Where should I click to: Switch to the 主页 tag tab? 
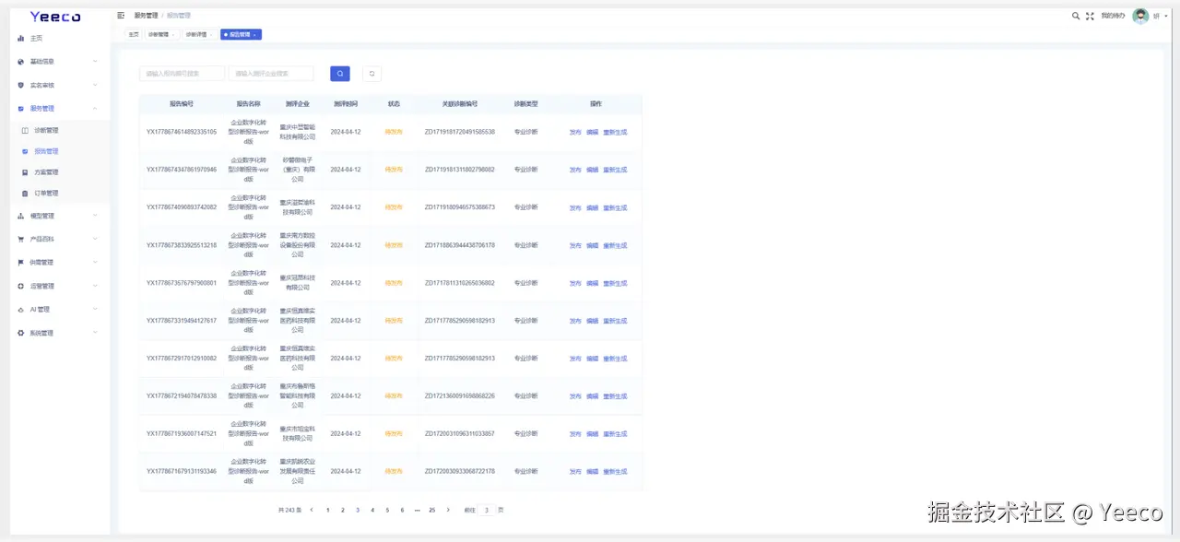coord(134,34)
